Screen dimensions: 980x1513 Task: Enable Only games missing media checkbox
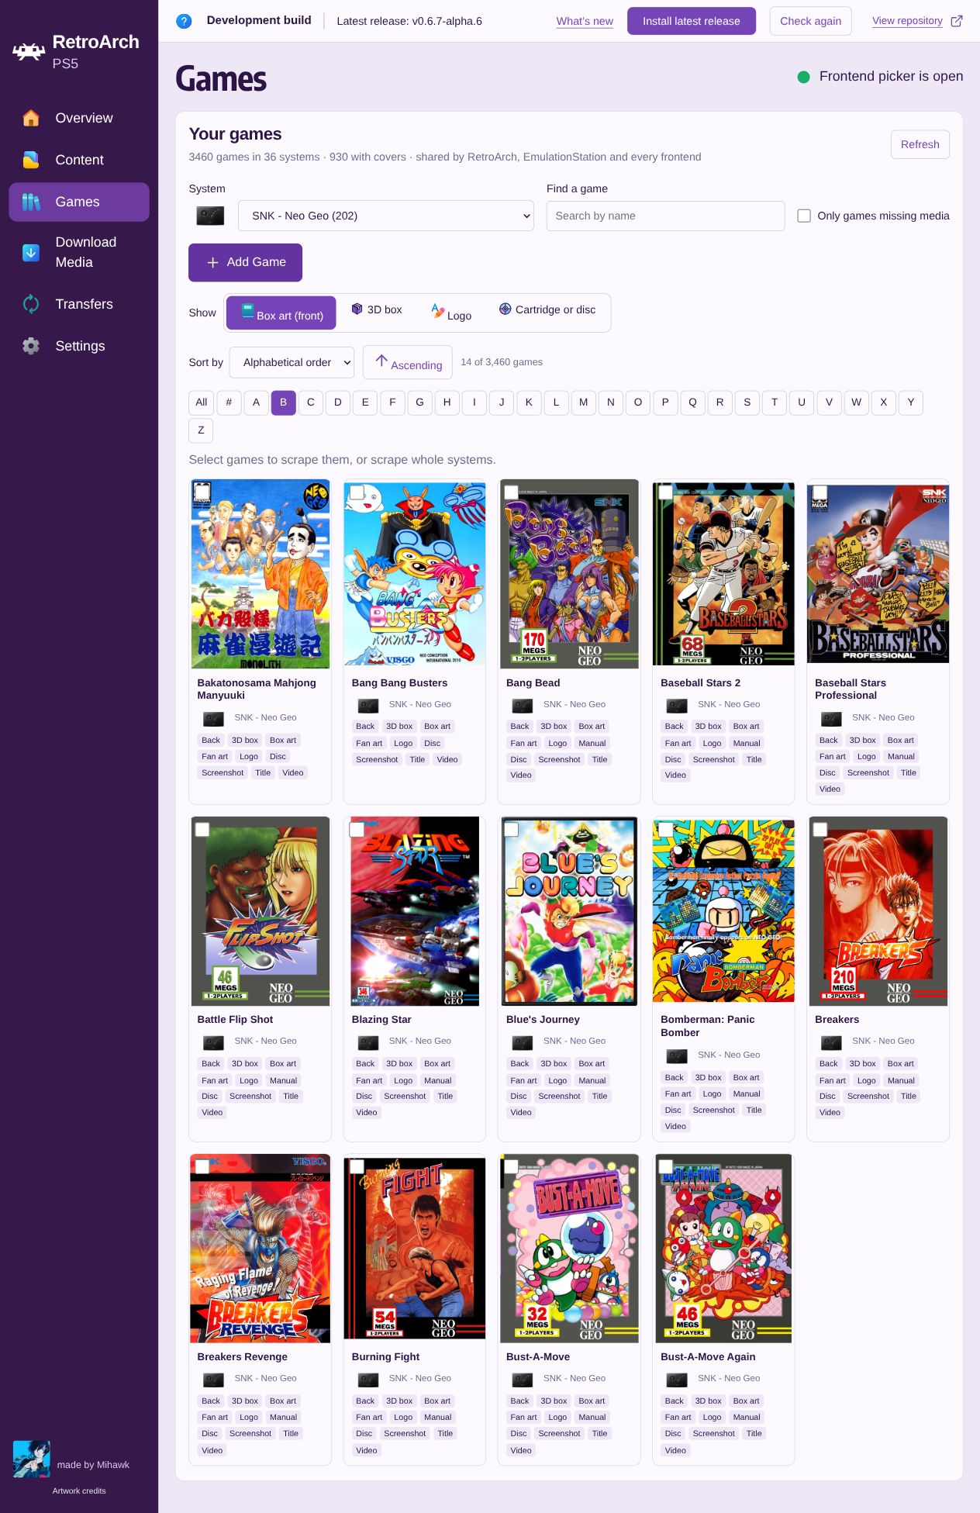click(804, 216)
